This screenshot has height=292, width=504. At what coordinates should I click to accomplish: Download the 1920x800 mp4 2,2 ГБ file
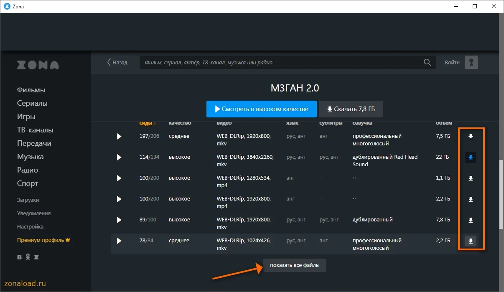pyautogui.click(x=471, y=199)
